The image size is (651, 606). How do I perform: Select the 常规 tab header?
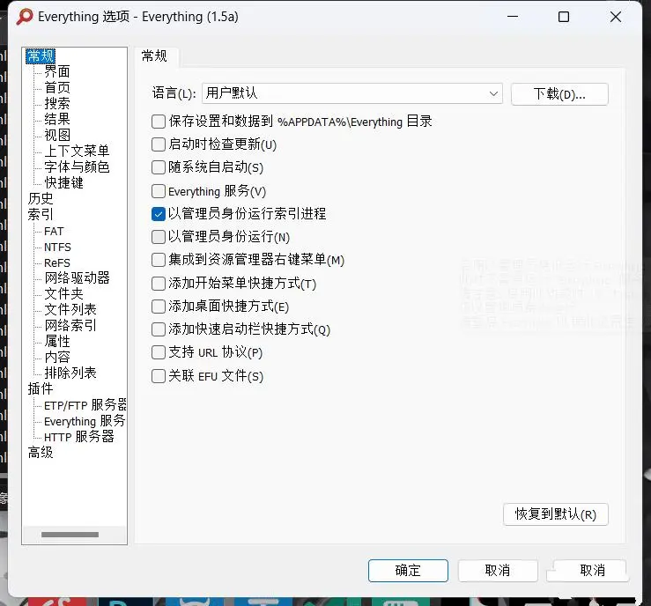(x=154, y=55)
